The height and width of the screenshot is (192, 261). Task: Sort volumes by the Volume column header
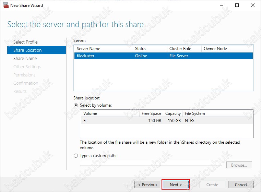tap(110, 113)
